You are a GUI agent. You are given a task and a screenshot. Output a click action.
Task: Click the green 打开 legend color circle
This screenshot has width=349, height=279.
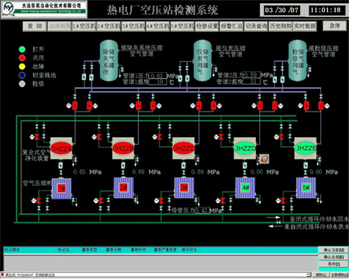(x=22, y=49)
